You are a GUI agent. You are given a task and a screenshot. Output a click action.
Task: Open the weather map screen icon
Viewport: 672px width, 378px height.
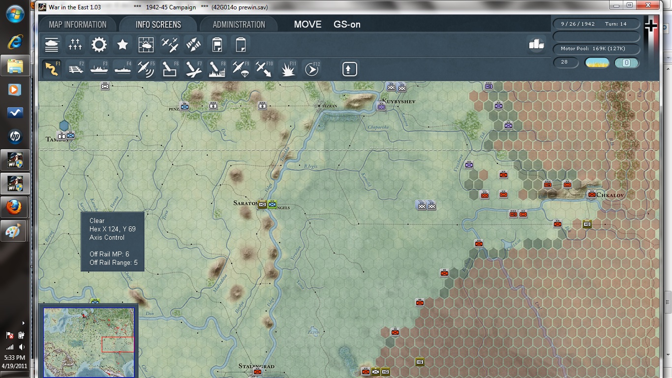coord(146,45)
